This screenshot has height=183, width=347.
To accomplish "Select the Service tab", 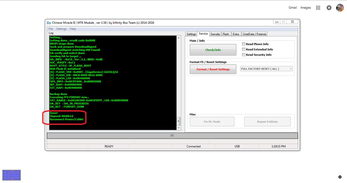I will pyautogui.click(x=203, y=34).
